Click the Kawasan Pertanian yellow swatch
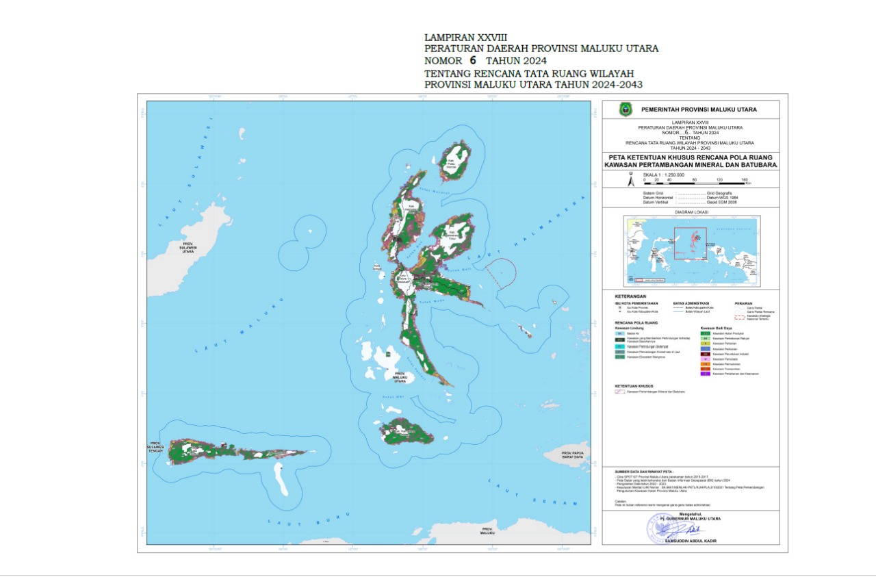The width and height of the screenshot is (876, 577). tap(706, 344)
